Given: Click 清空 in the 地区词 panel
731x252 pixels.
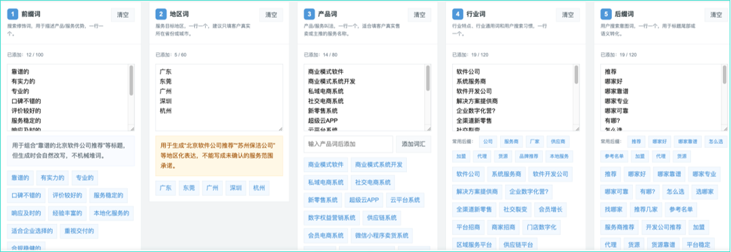Looking at the screenshot, I should [x=271, y=15].
